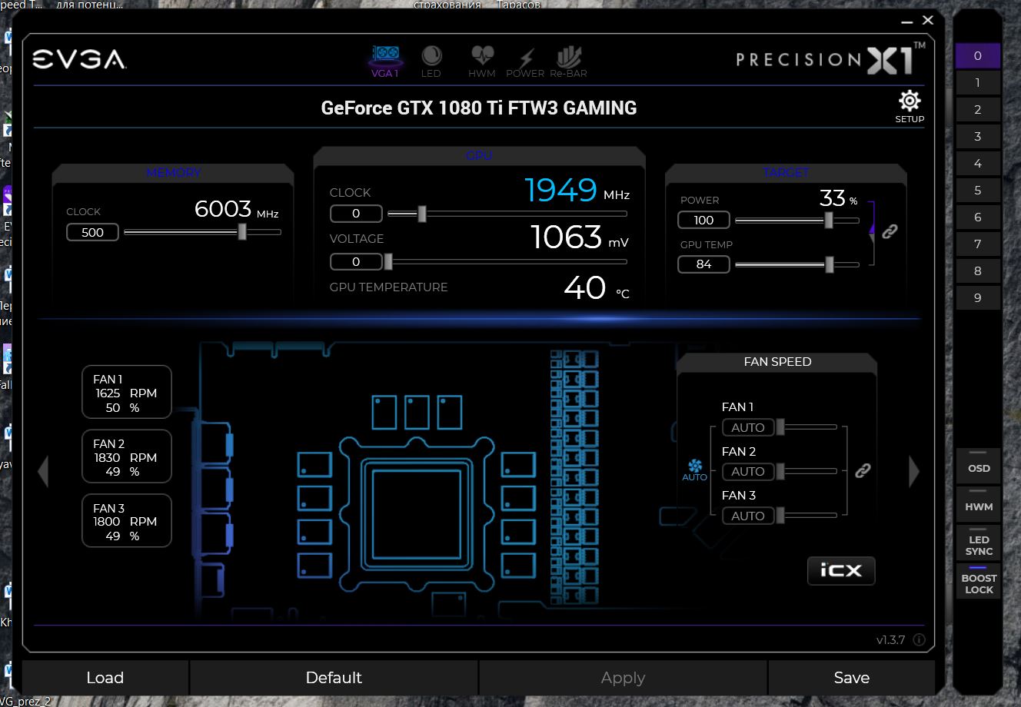Viewport: 1021px width, 707px height.
Task: Minimize the Precision X1 window
Action: click(906, 21)
